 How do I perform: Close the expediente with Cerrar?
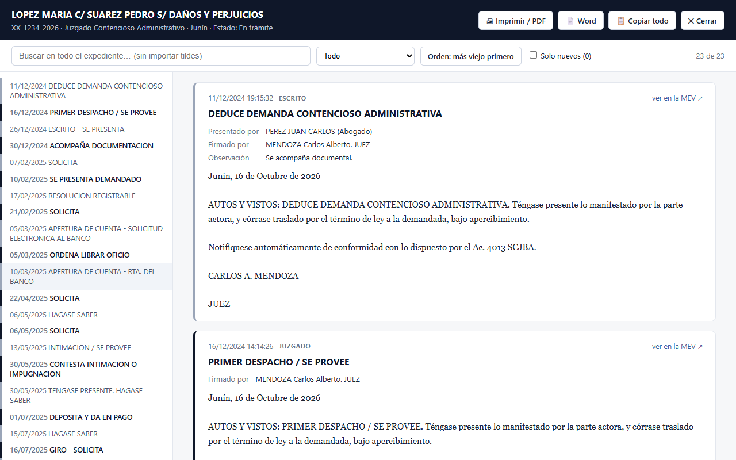point(703,21)
